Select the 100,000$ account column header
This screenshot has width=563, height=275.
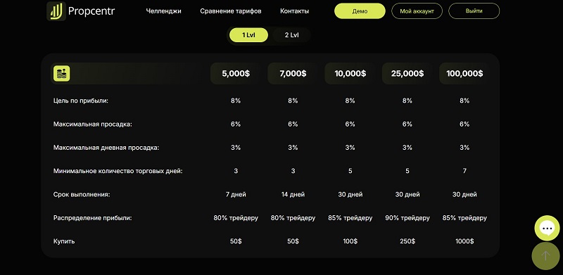coord(464,74)
